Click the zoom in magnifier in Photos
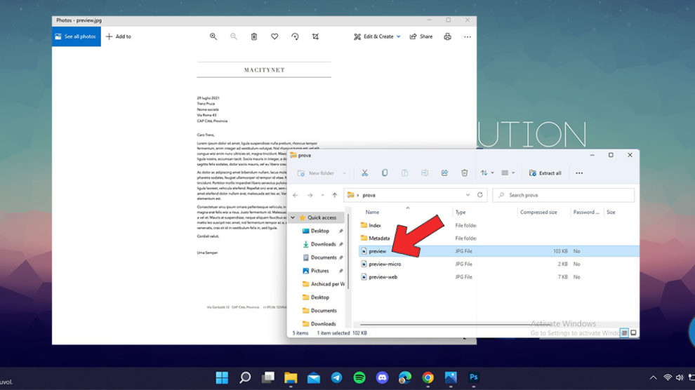This screenshot has height=390, width=695. click(213, 36)
